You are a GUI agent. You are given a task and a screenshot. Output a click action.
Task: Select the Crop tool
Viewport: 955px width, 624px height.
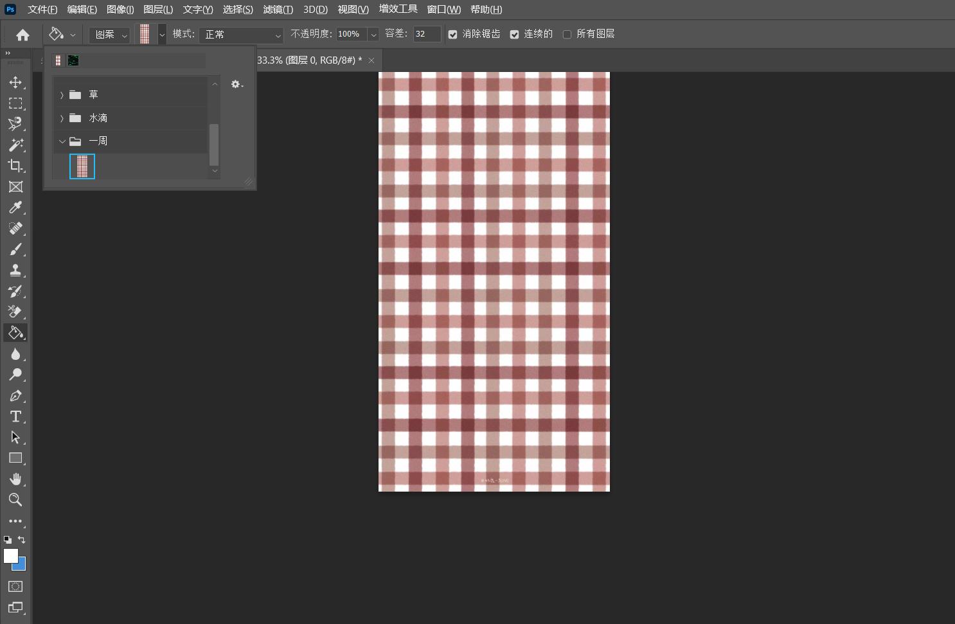tap(15, 166)
